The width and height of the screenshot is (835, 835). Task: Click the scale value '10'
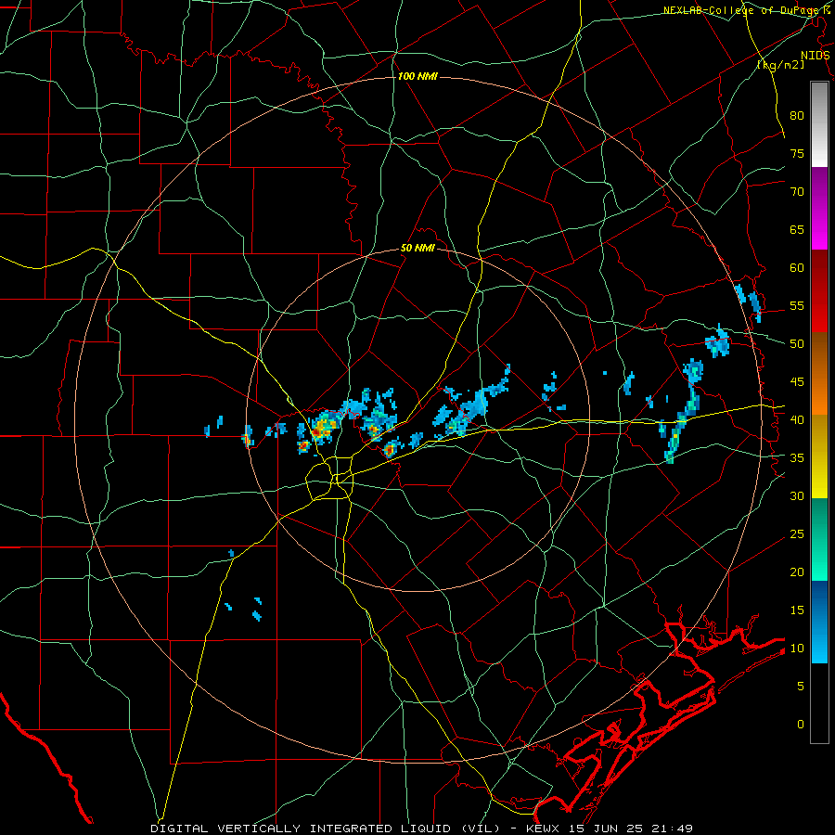tap(797, 649)
